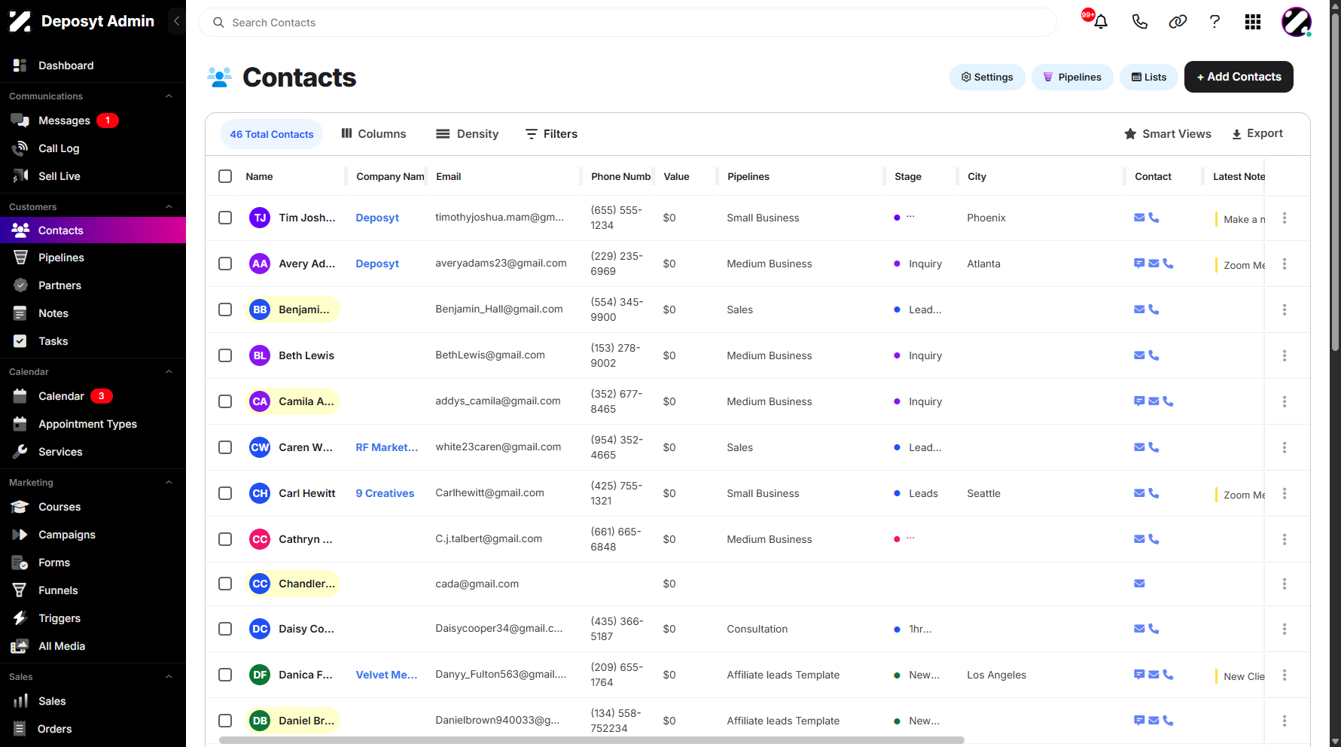Collapse the Communications section

coord(169,96)
